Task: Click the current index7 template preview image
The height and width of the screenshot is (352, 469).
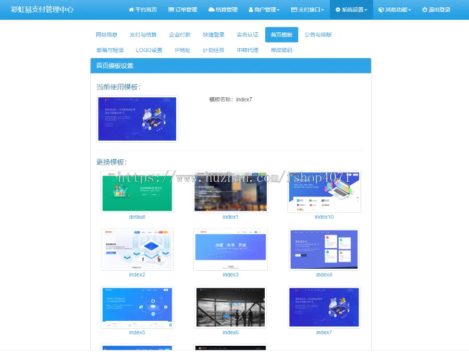Action: tap(137, 119)
